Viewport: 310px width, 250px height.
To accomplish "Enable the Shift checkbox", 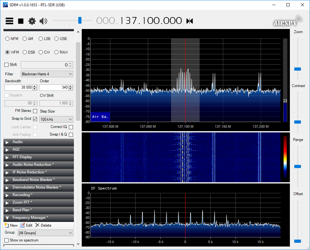I will click(7, 65).
